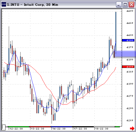Minimize the S.INTU chart window
The height and width of the screenshot is (132, 136).
[119, 4]
